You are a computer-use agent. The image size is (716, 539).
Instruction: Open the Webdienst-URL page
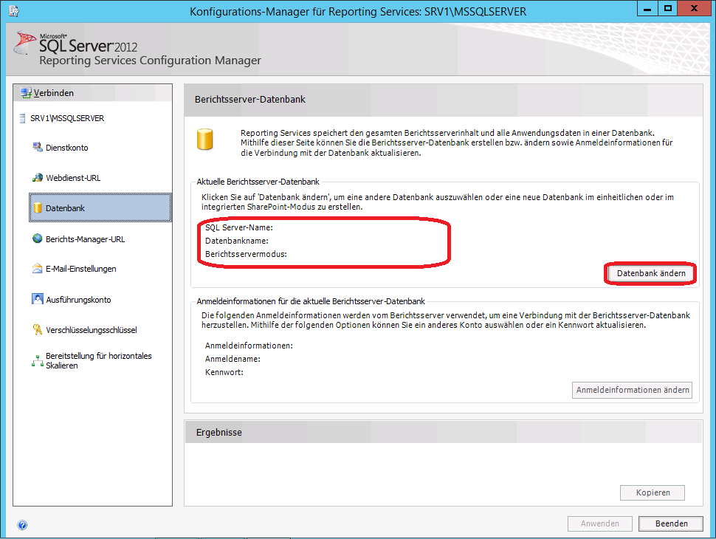73,178
